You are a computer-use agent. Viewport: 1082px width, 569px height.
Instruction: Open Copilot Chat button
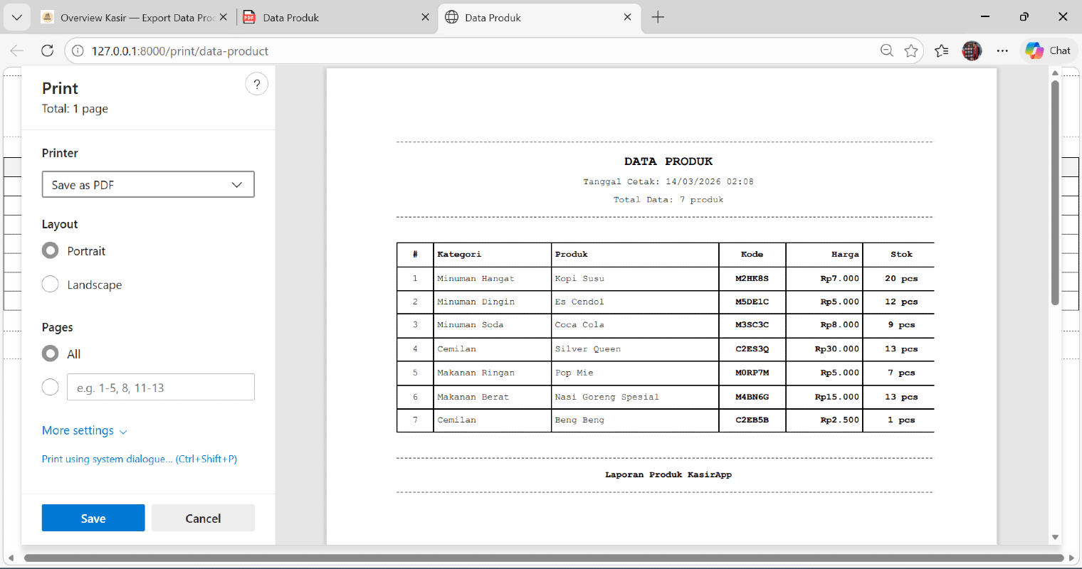click(x=1049, y=50)
